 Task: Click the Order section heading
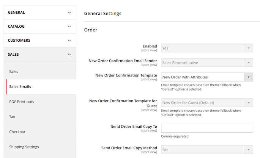click(x=91, y=30)
